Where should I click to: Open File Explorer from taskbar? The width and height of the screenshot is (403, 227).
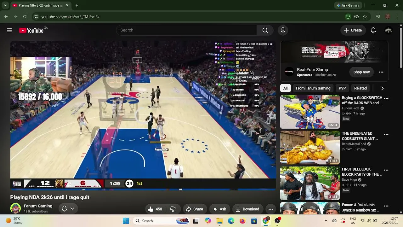pyautogui.click(x=219, y=221)
